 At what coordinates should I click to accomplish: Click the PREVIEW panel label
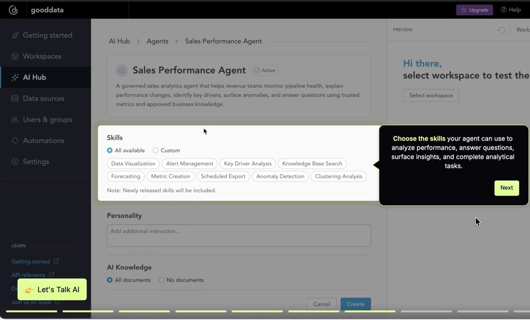pyautogui.click(x=402, y=30)
